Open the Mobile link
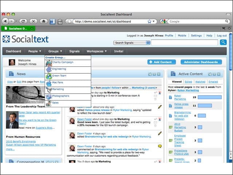Viewport: 233px width, 175px height. [182, 36]
